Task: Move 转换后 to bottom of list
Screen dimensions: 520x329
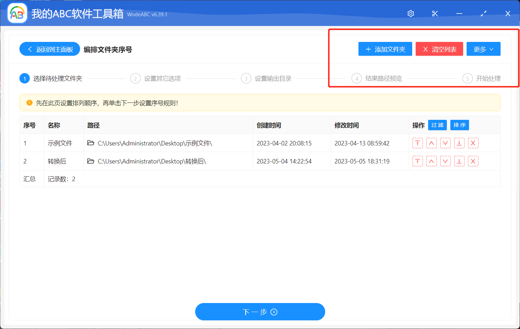Action: [x=459, y=161]
